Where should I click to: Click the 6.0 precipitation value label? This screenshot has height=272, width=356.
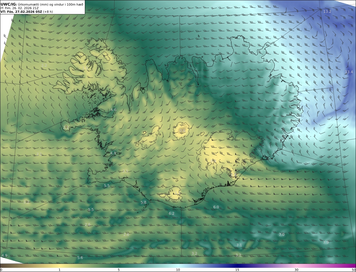click(216, 207)
